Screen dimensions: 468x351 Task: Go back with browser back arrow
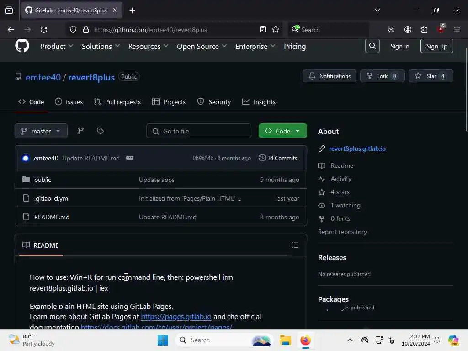point(11,30)
